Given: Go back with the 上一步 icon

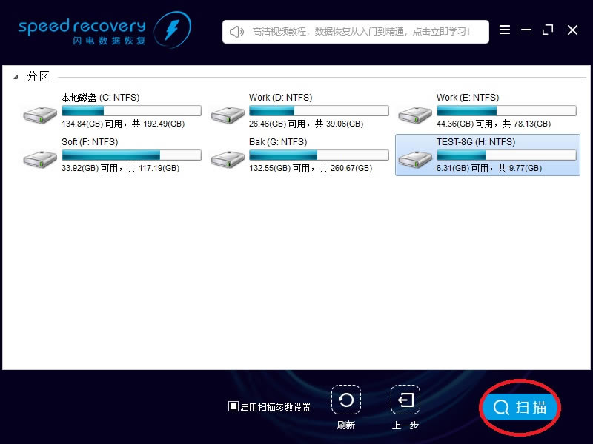Looking at the screenshot, I should pos(405,400).
